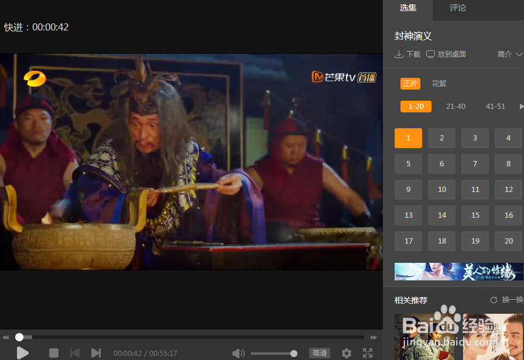Play episode 7
Image resolution: width=524 pixels, height=360 pixels.
pyautogui.click(x=475, y=164)
